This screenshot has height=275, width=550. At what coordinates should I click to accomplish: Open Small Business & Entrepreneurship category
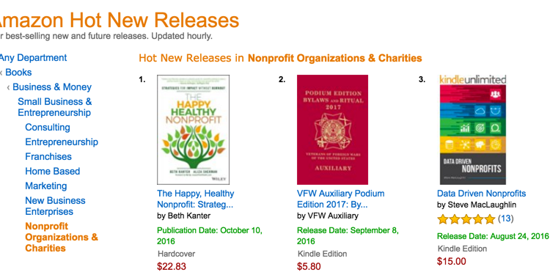pos(55,107)
